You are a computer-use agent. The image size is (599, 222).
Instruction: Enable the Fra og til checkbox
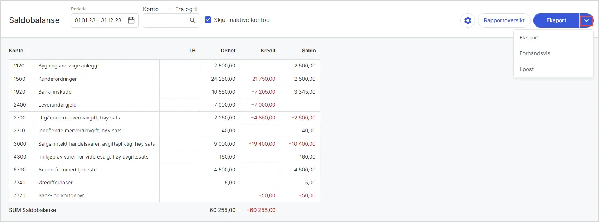point(171,9)
